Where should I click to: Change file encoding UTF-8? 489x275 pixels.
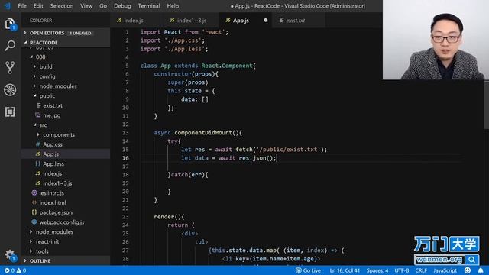click(x=402, y=270)
